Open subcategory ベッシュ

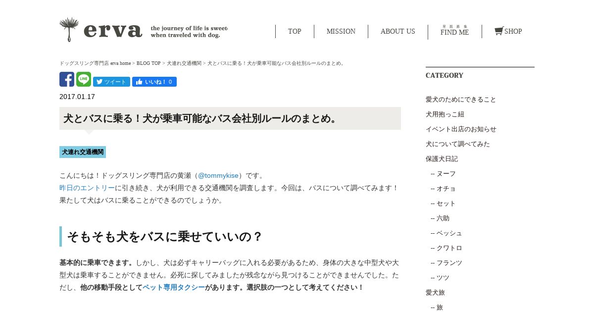click(446, 233)
